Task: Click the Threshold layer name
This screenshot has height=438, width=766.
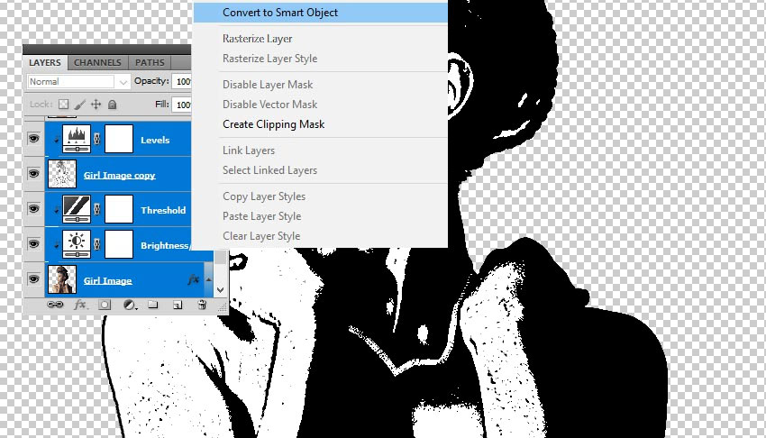Action: pyautogui.click(x=163, y=211)
